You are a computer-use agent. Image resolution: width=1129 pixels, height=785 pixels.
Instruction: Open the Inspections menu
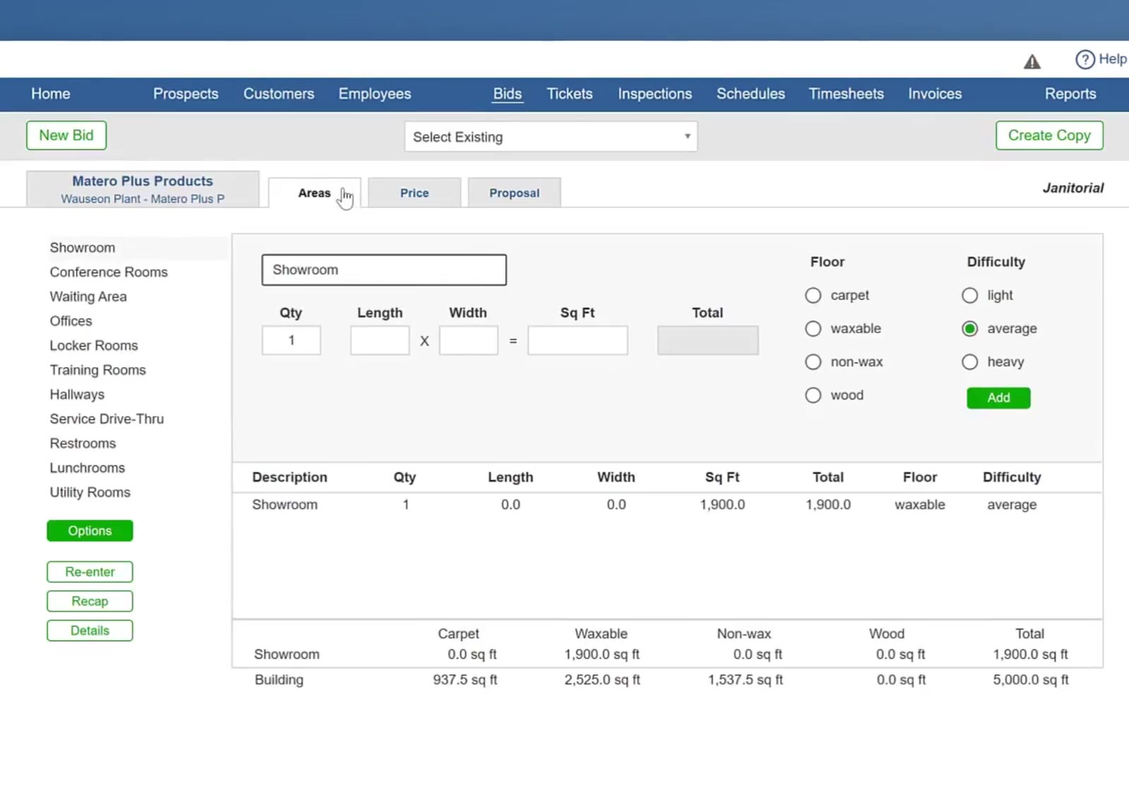click(x=655, y=94)
